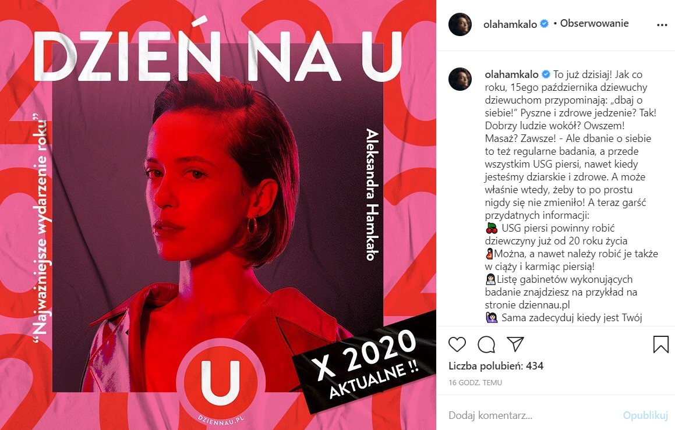Image resolution: width=675 pixels, height=430 pixels.
Task: Click the DZIENNAU.PL U logo on image
Action: (x=221, y=381)
